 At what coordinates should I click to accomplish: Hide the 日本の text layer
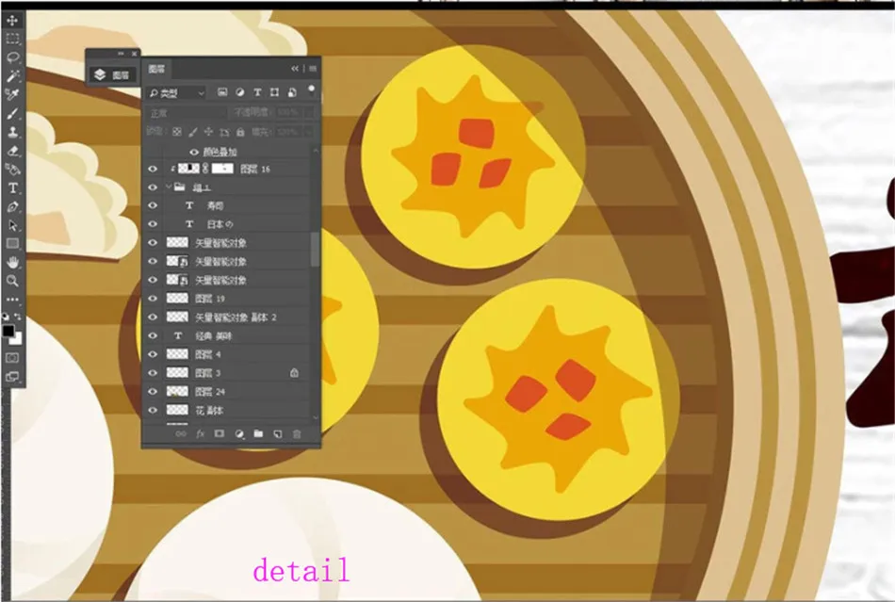pyautogui.click(x=153, y=224)
